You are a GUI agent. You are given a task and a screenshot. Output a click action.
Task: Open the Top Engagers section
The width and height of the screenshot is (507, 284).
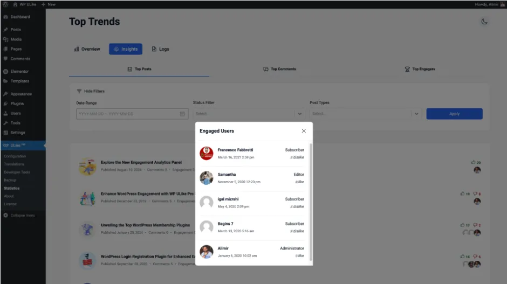tap(420, 69)
